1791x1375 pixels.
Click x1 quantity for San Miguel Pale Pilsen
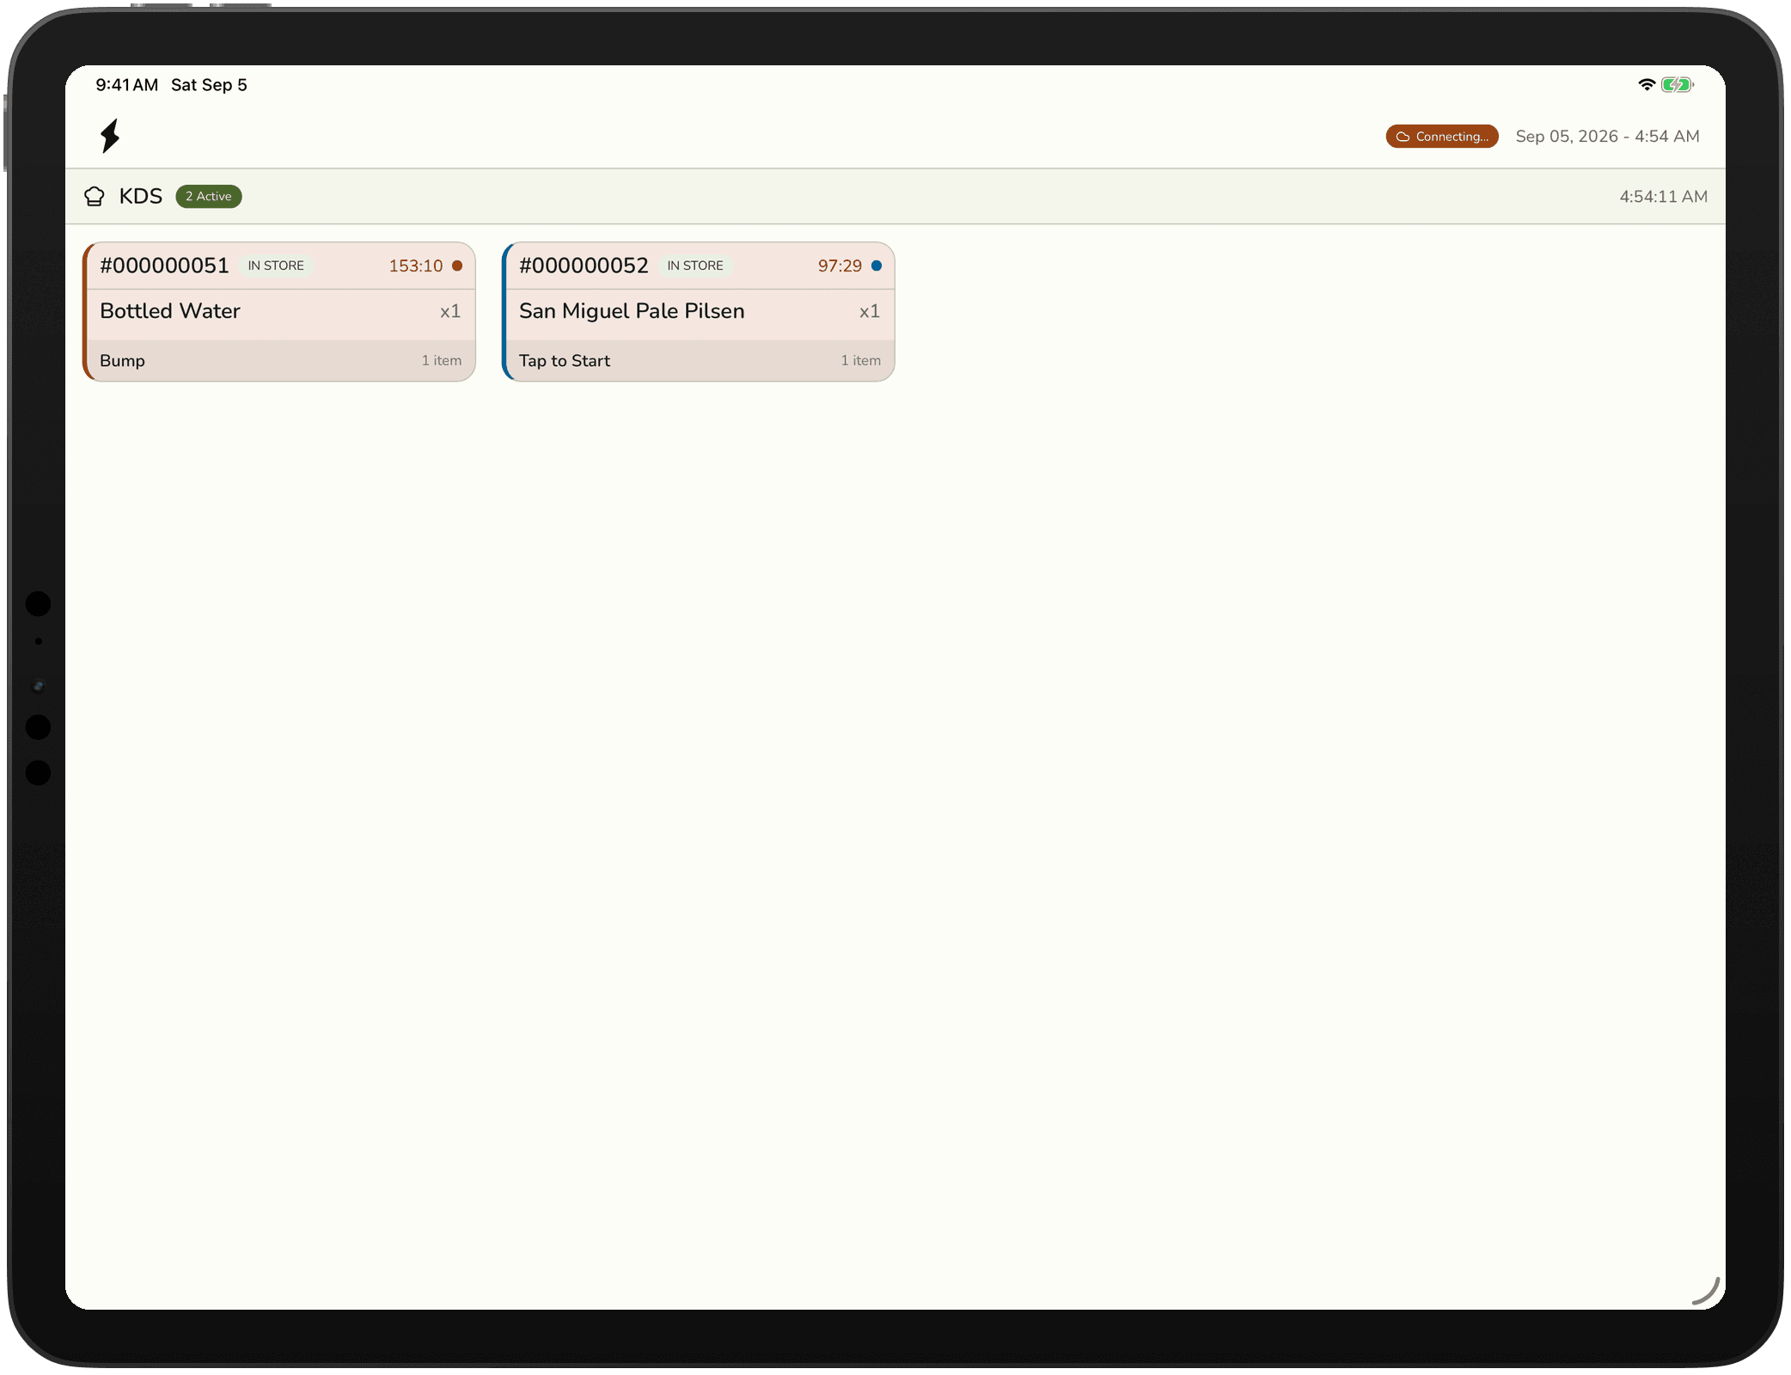coord(870,311)
